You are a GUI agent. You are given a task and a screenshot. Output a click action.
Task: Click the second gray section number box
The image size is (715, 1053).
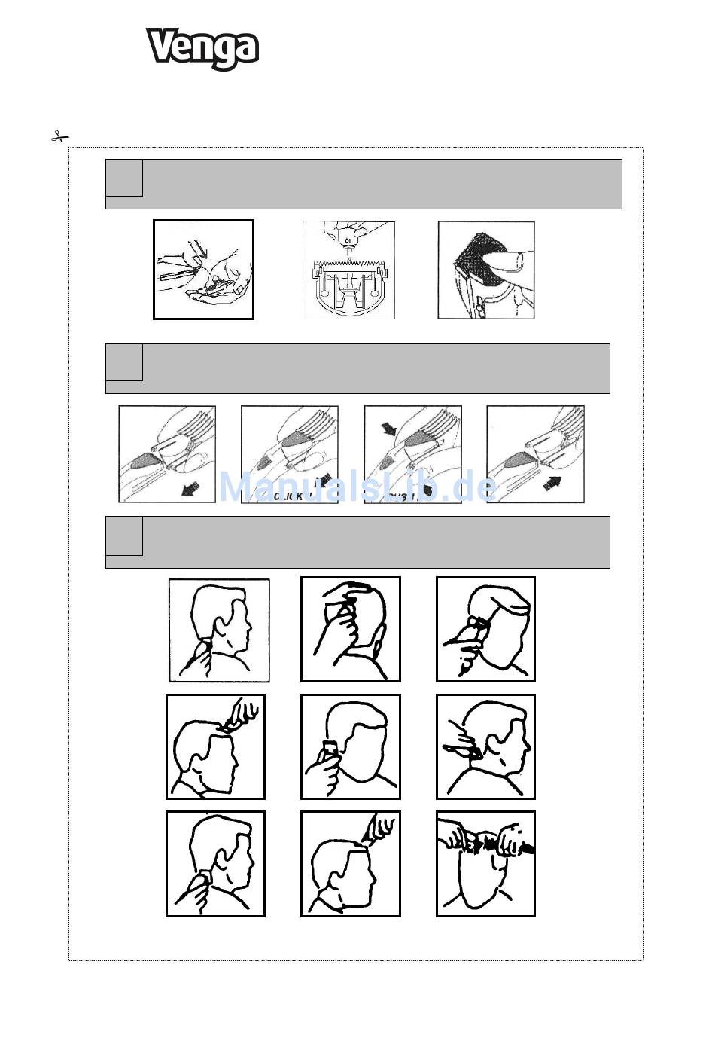pos(124,362)
